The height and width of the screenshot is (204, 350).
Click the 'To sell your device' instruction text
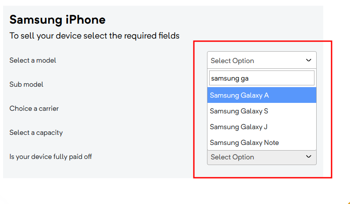(x=94, y=36)
